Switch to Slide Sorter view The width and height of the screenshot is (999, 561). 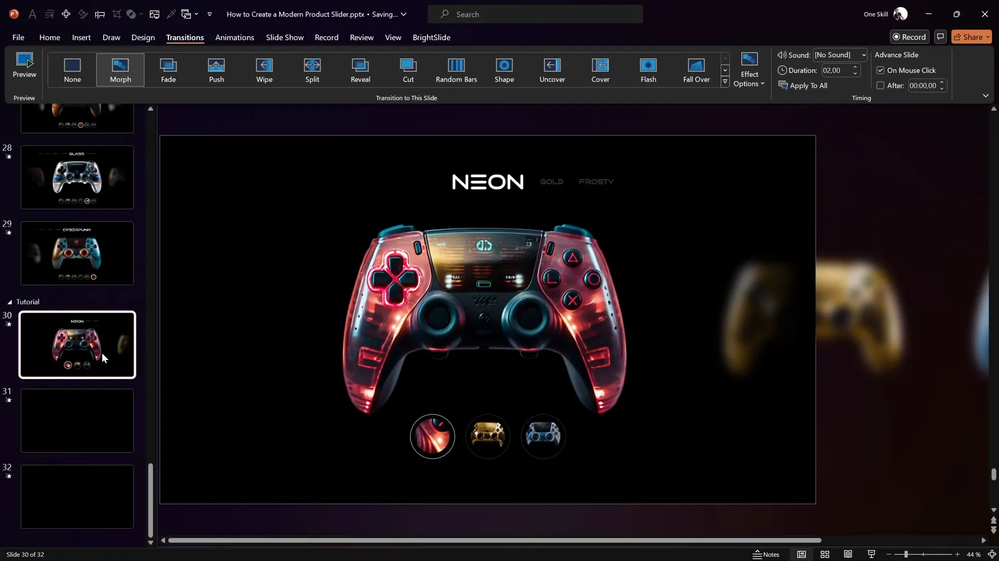click(825, 554)
